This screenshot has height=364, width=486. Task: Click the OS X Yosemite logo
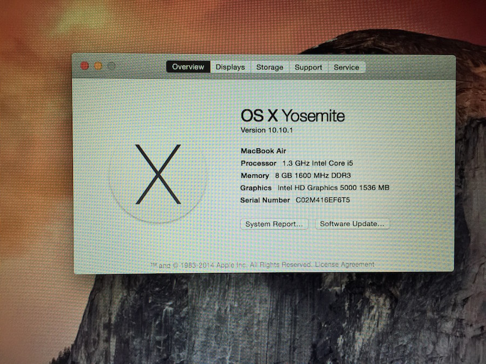click(x=158, y=174)
